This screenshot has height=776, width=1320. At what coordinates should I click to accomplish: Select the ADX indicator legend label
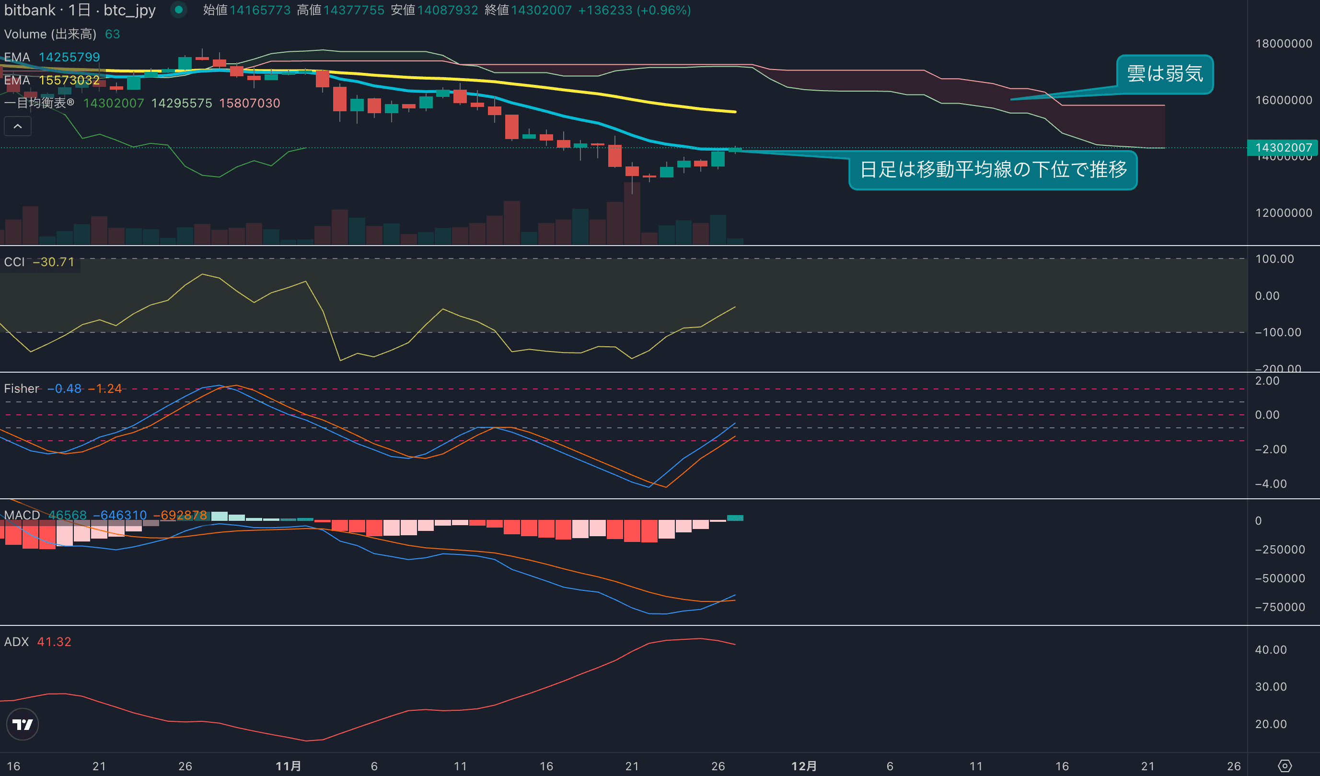[16, 642]
